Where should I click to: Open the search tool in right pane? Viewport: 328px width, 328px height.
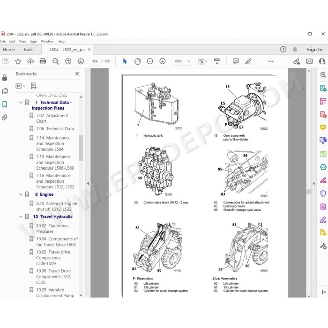pos(323,75)
